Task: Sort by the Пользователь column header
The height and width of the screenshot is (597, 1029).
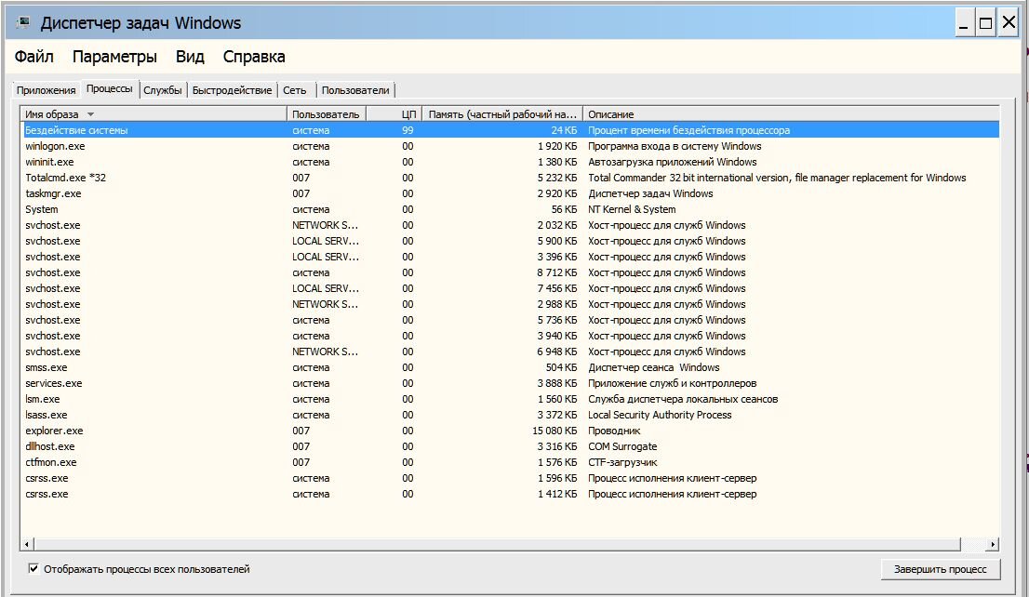Action: pyautogui.click(x=326, y=114)
